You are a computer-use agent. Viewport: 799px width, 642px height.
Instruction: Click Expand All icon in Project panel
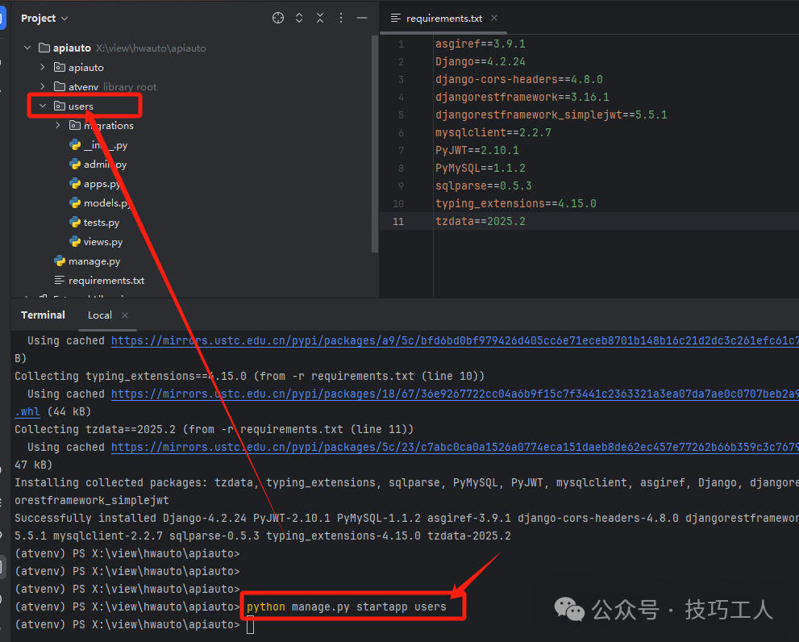pyautogui.click(x=299, y=18)
